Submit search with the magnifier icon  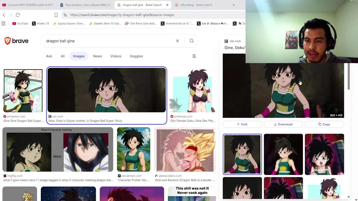click(x=192, y=41)
